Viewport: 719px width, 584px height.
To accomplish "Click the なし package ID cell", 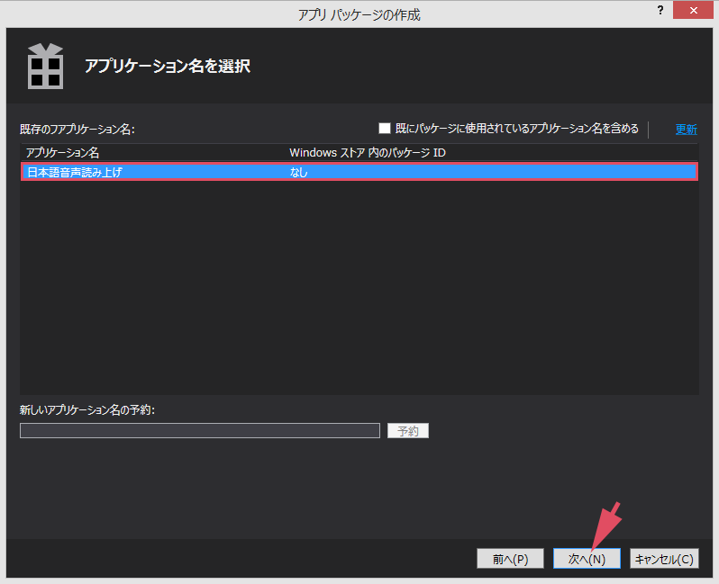I will (298, 172).
